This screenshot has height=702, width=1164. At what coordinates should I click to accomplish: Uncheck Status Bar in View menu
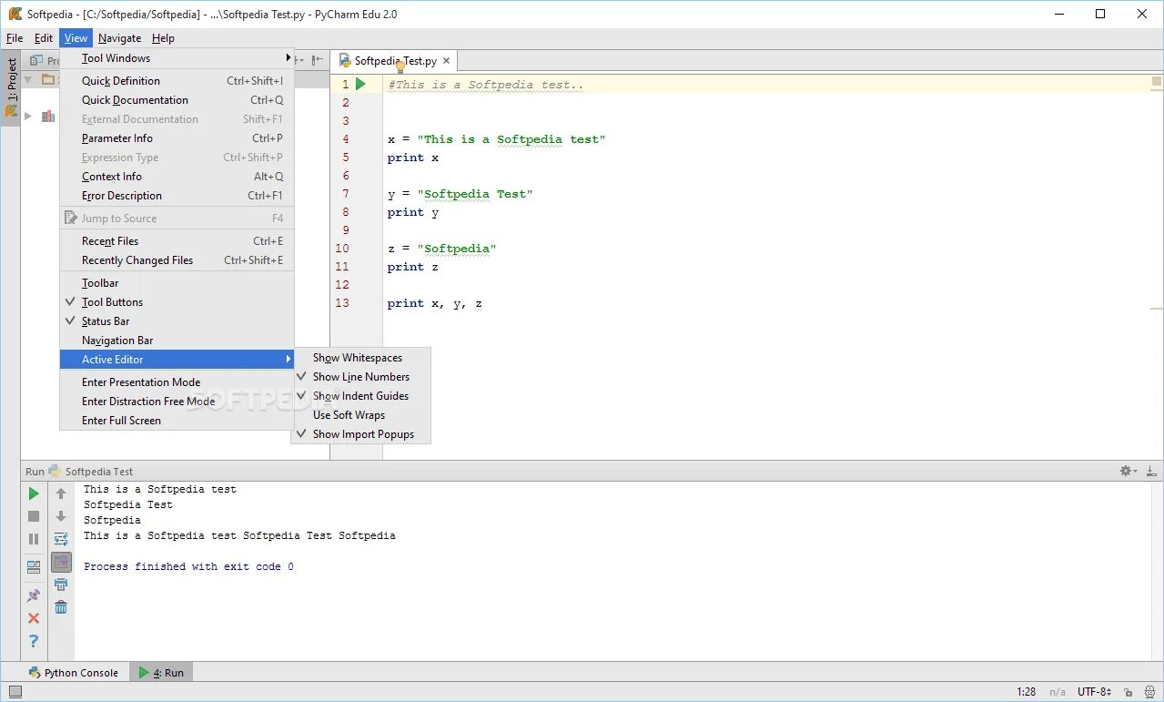[177, 321]
